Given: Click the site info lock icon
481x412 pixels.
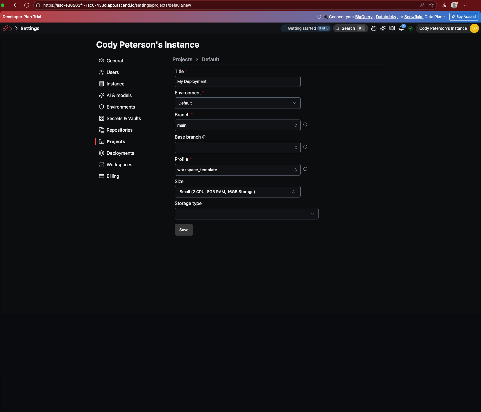Looking at the screenshot, I should (x=38, y=5).
